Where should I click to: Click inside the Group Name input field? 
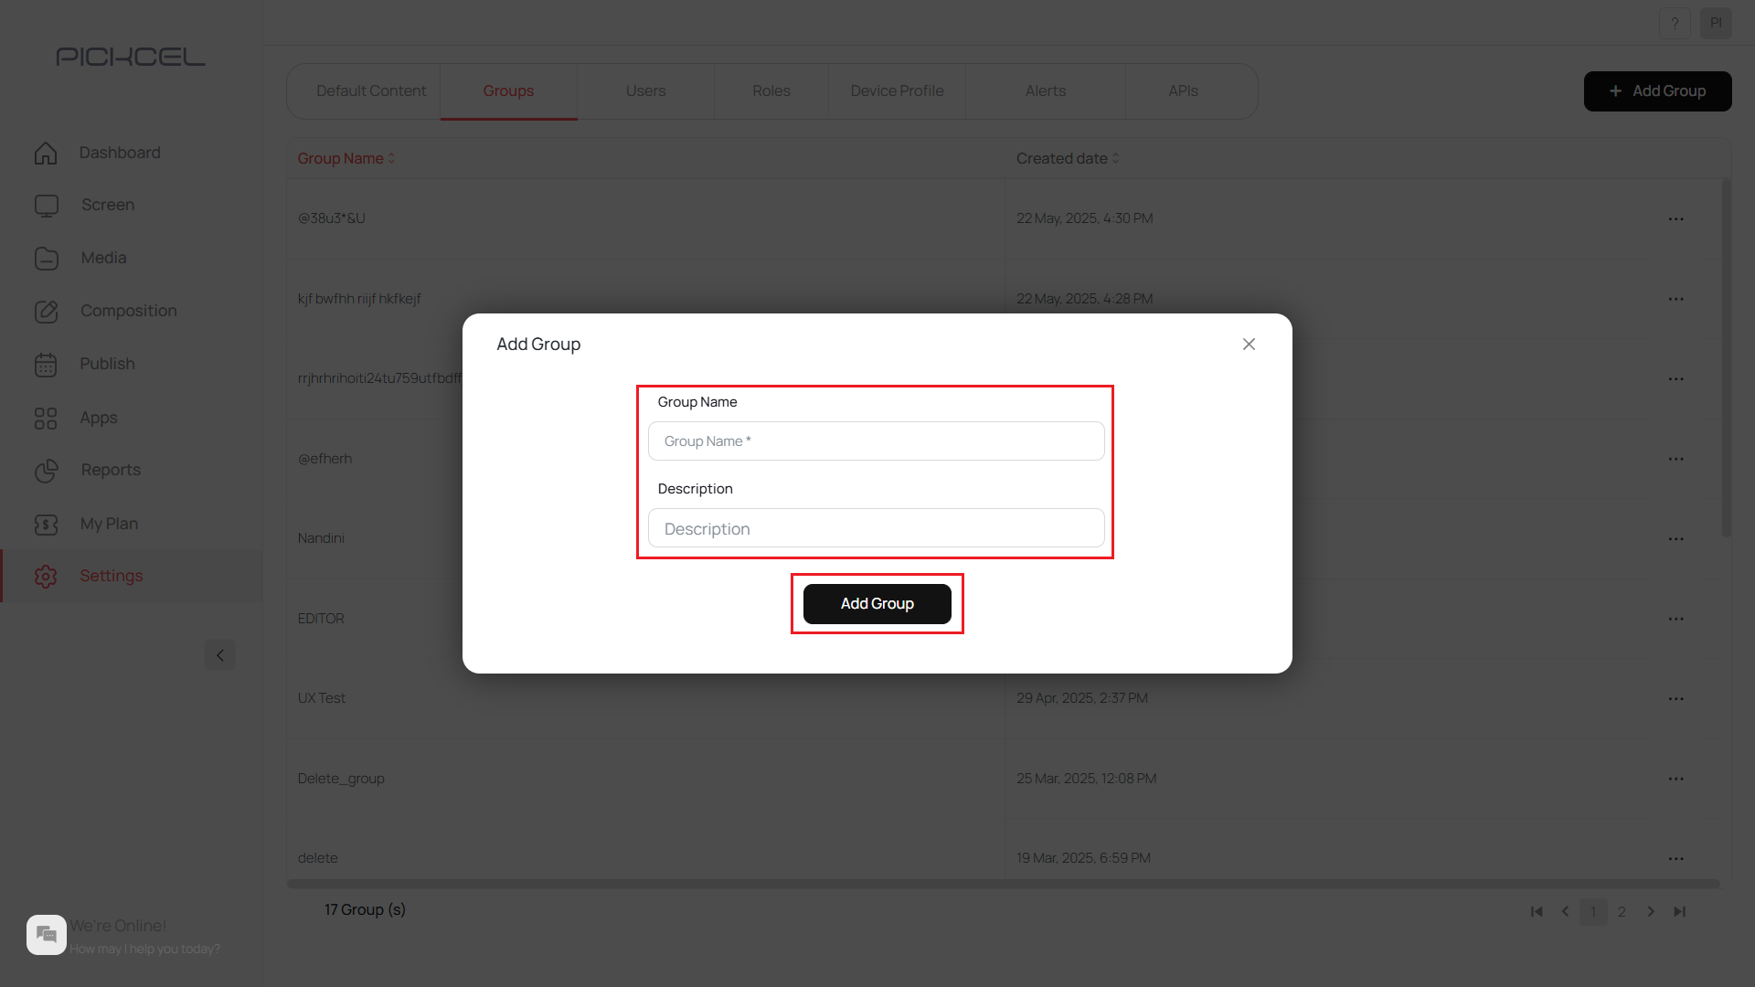(876, 440)
